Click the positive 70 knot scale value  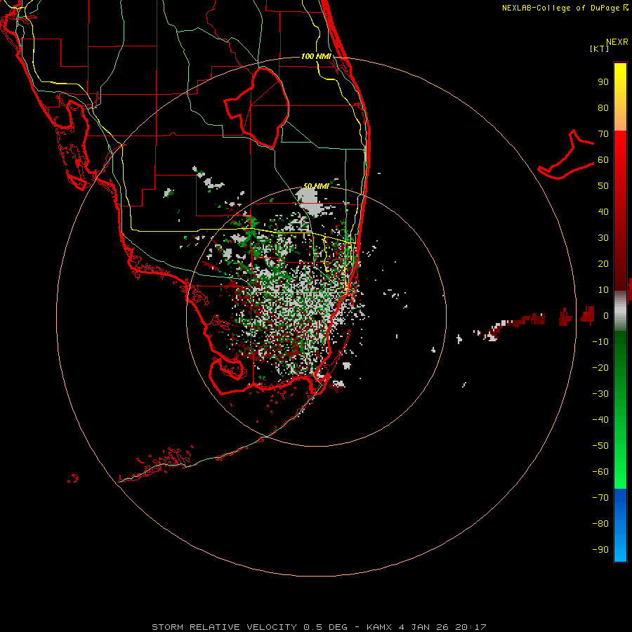pyautogui.click(x=603, y=134)
